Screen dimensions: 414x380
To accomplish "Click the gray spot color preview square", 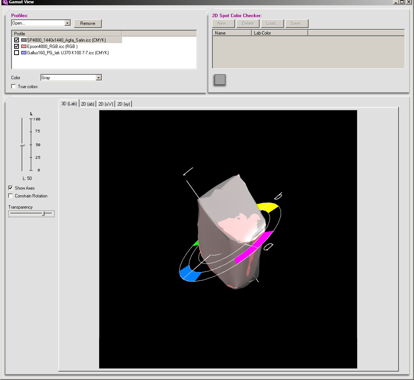I will coord(220,80).
